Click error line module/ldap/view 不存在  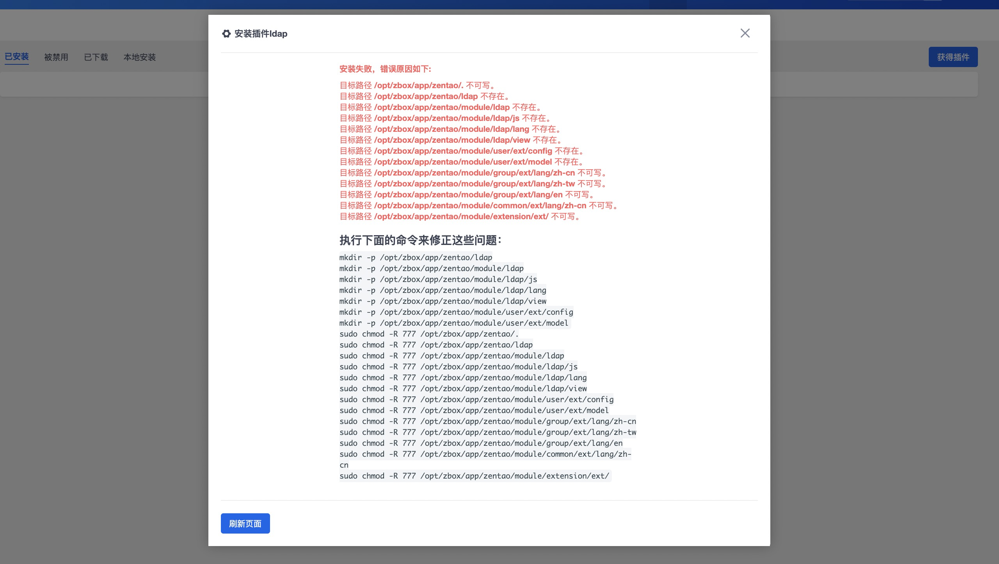(451, 140)
